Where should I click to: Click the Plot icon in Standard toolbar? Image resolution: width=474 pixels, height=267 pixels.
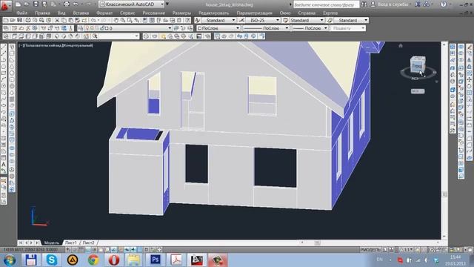28,20
